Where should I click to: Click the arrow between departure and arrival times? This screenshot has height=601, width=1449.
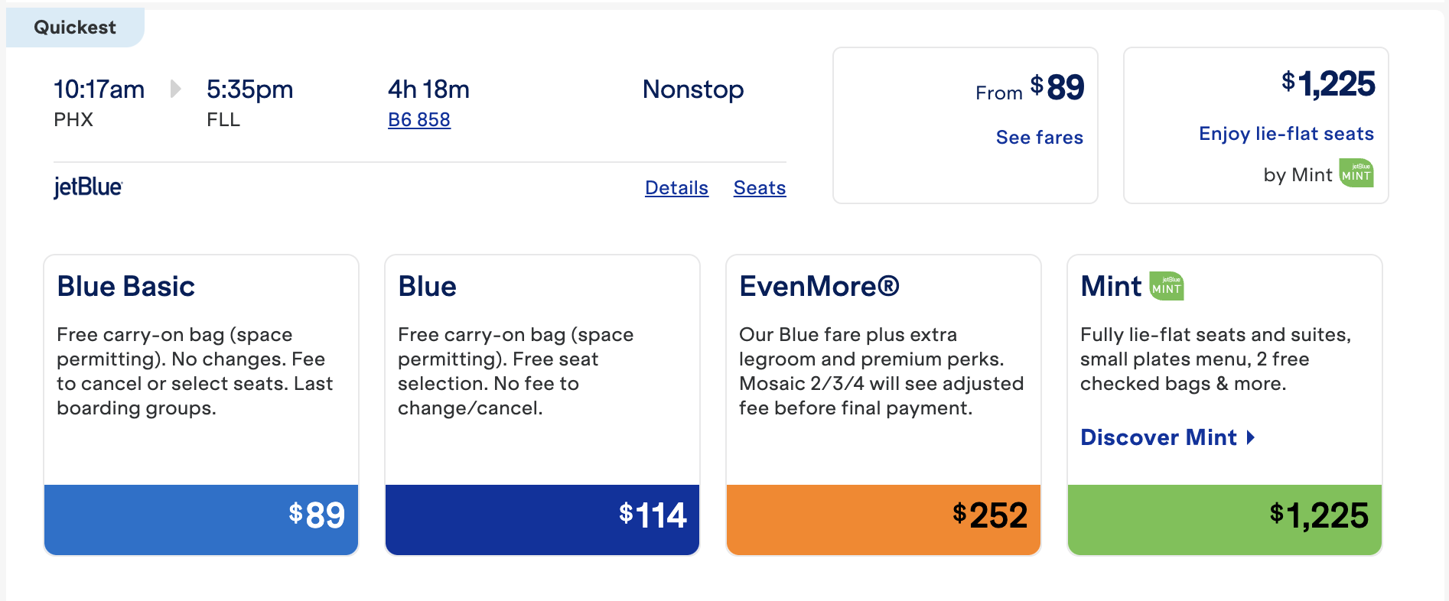(177, 89)
